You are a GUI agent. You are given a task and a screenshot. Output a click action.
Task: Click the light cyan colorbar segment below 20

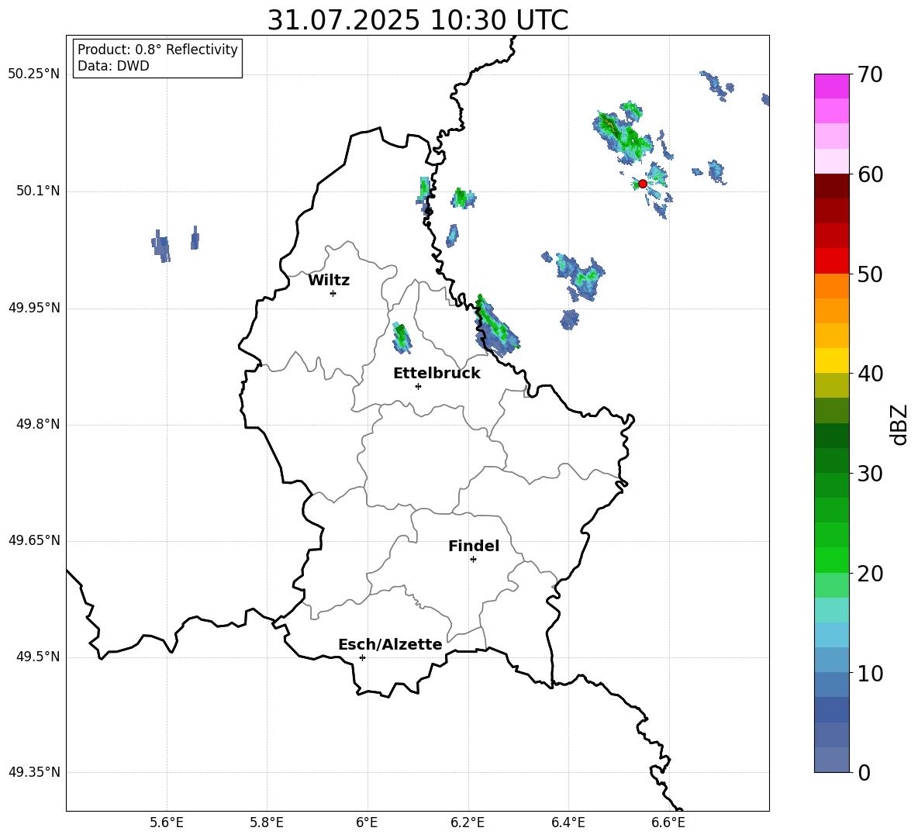tap(831, 610)
